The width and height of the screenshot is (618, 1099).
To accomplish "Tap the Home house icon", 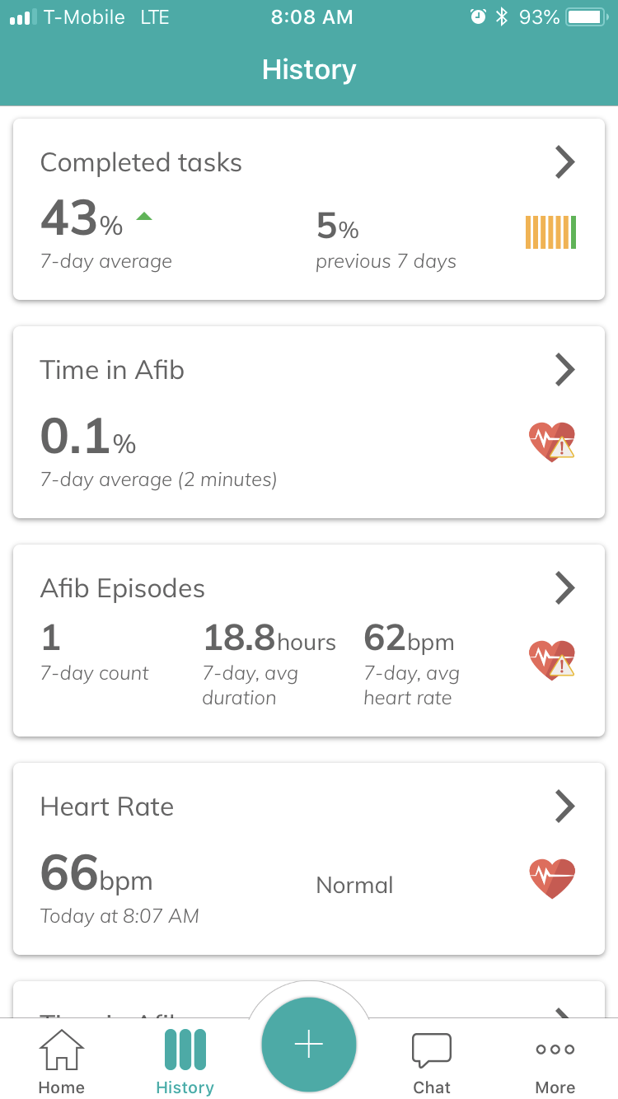I will (x=62, y=1050).
